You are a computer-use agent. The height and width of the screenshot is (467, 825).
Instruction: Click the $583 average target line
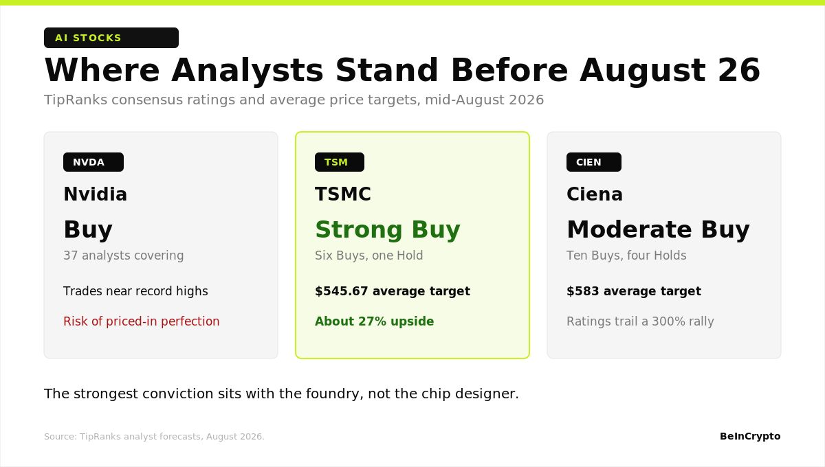pos(634,291)
